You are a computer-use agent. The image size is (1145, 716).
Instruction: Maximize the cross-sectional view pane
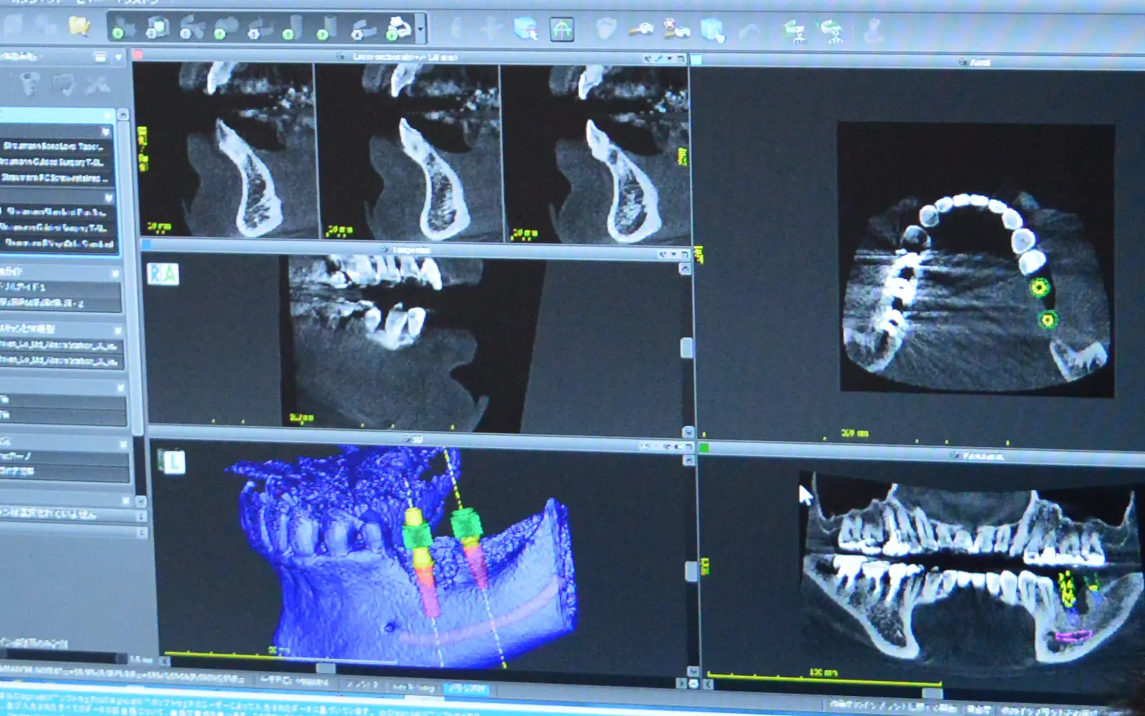(x=681, y=59)
